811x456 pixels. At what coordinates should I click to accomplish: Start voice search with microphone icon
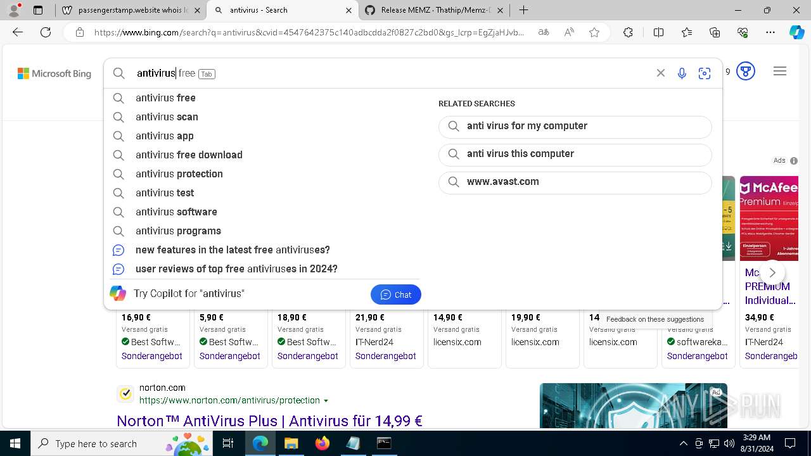[x=682, y=73]
